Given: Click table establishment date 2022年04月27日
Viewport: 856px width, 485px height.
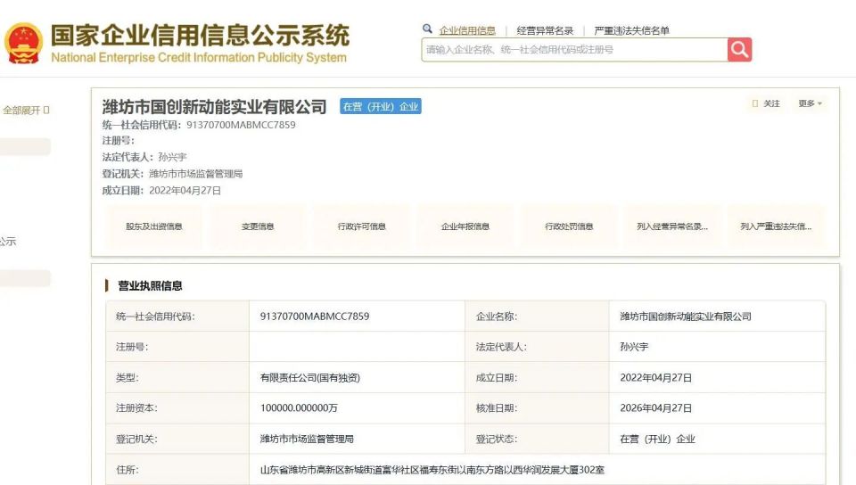Looking at the screenshot, I should pos(655,377).
